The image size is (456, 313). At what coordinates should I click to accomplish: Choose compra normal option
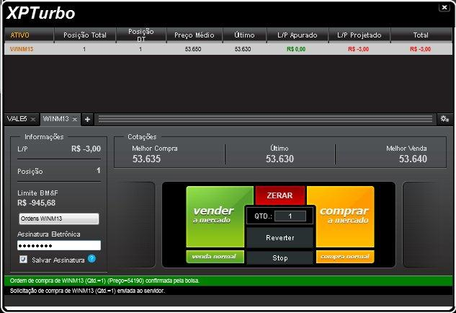click(340, 257)
